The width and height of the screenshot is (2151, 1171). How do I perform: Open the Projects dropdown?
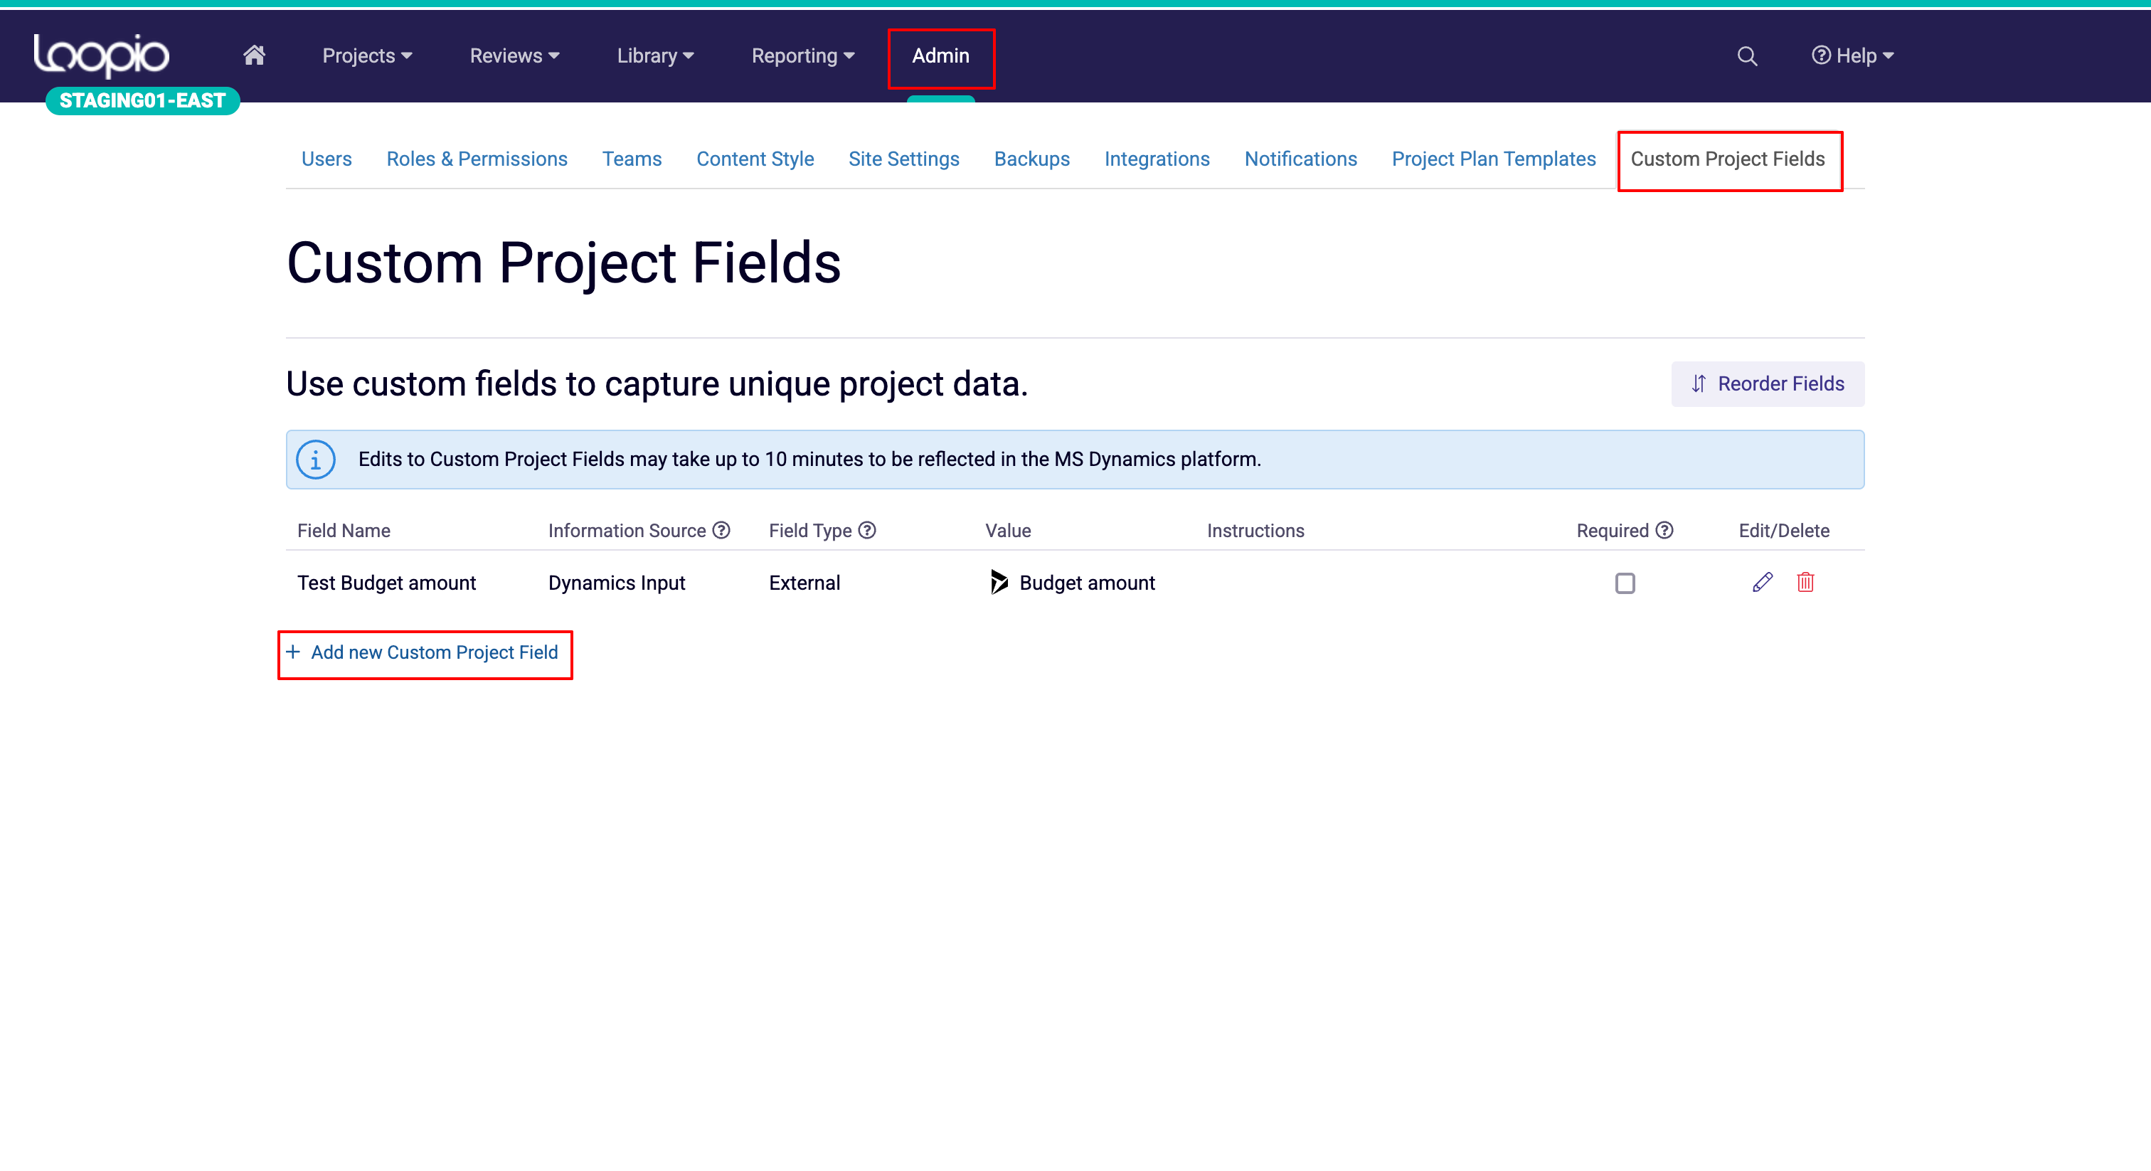pos(366,55)
